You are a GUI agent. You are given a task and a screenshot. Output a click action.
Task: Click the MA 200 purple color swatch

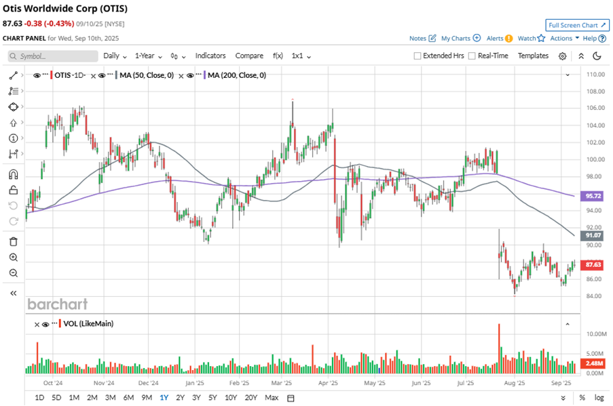coord(204,75)
